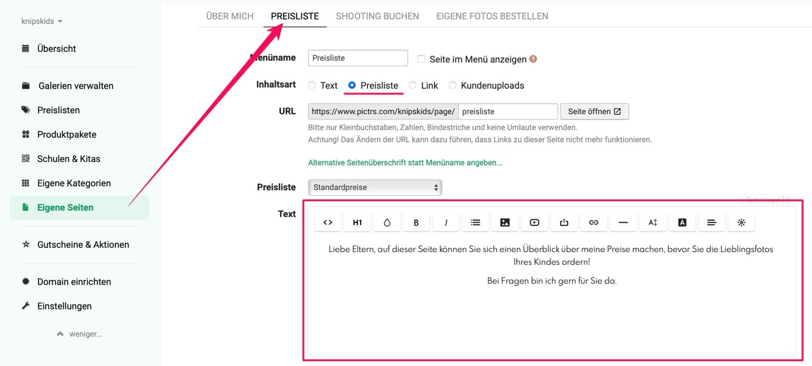Viewport: 812px width, 366px height.
Task: Open text color droplet picker
Action: tap(387, 223)
